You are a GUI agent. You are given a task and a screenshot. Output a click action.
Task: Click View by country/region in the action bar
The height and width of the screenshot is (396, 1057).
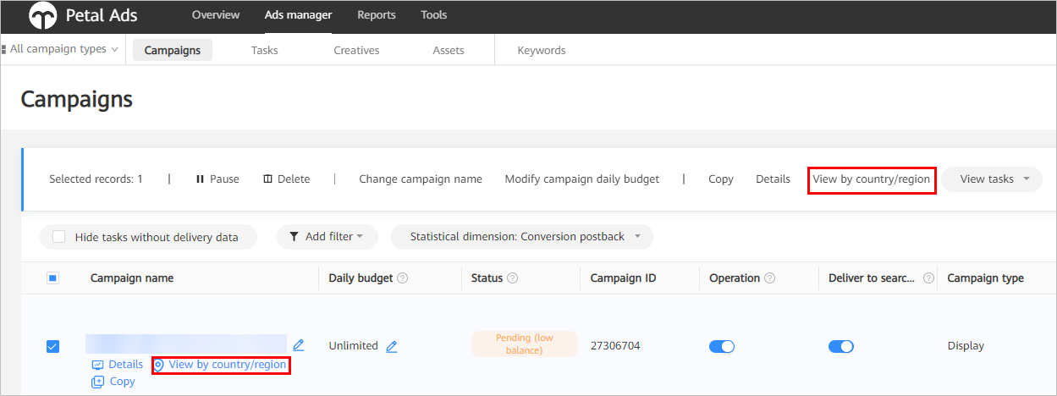(872, 179)
